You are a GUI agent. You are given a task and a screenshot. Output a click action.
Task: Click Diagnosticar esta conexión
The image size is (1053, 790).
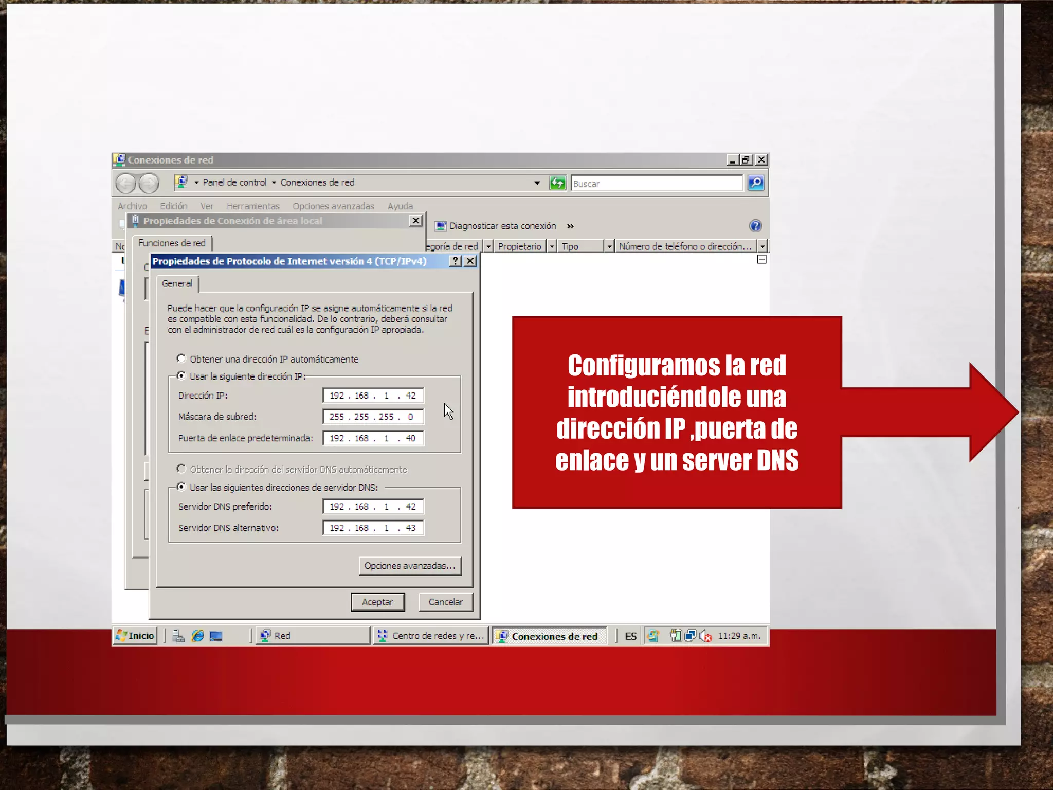tap(503, 226)
